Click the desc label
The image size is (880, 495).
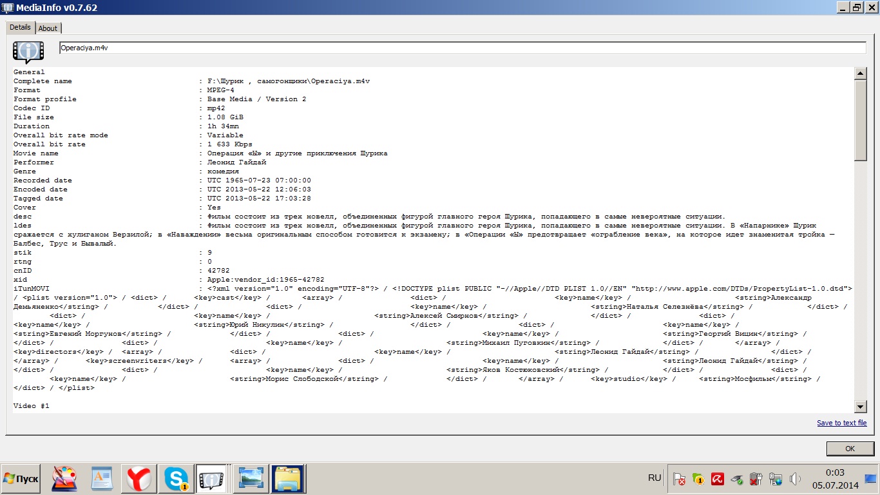23,217
